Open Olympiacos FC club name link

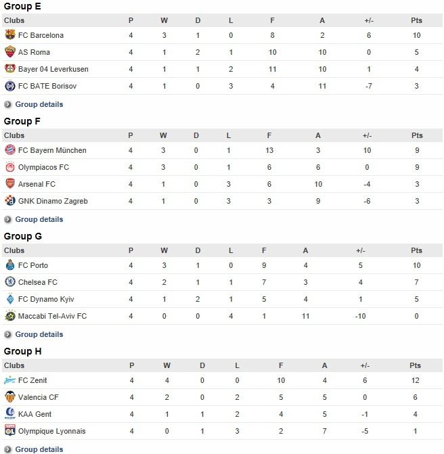click(44, 167)
